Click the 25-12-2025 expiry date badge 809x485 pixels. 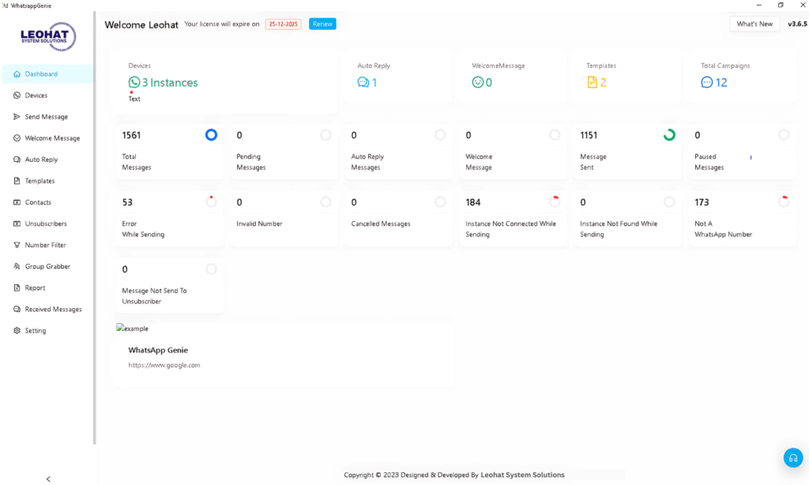coord(284,24)
